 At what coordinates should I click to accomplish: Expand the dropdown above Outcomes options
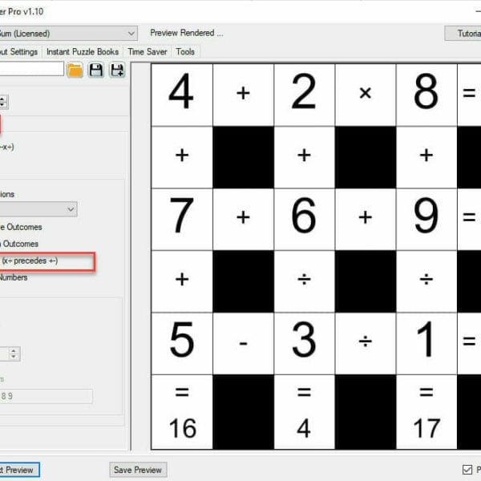coord(38,209)
